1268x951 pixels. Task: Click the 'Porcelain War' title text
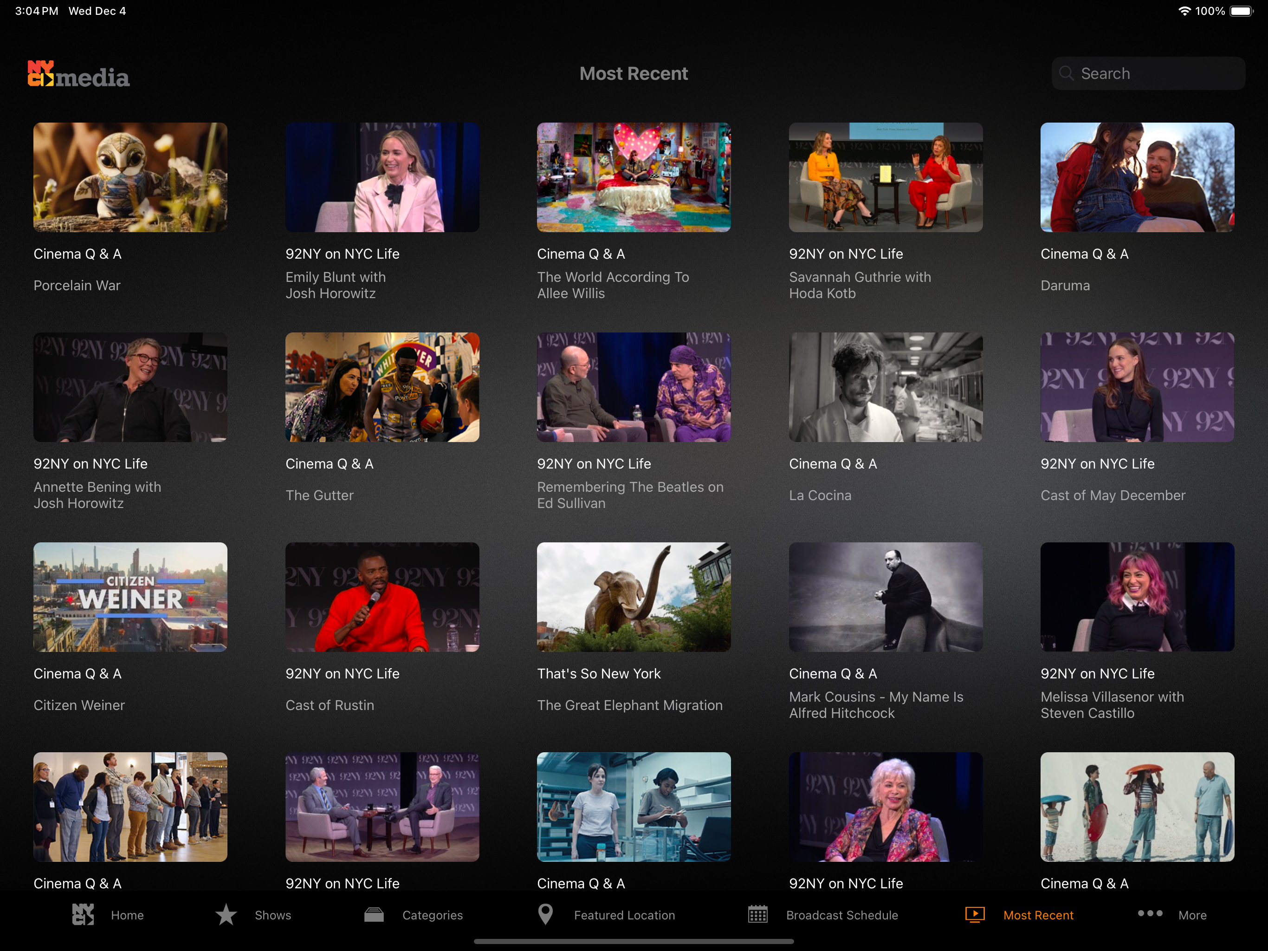pyautogui.click(x=77, y=286)
